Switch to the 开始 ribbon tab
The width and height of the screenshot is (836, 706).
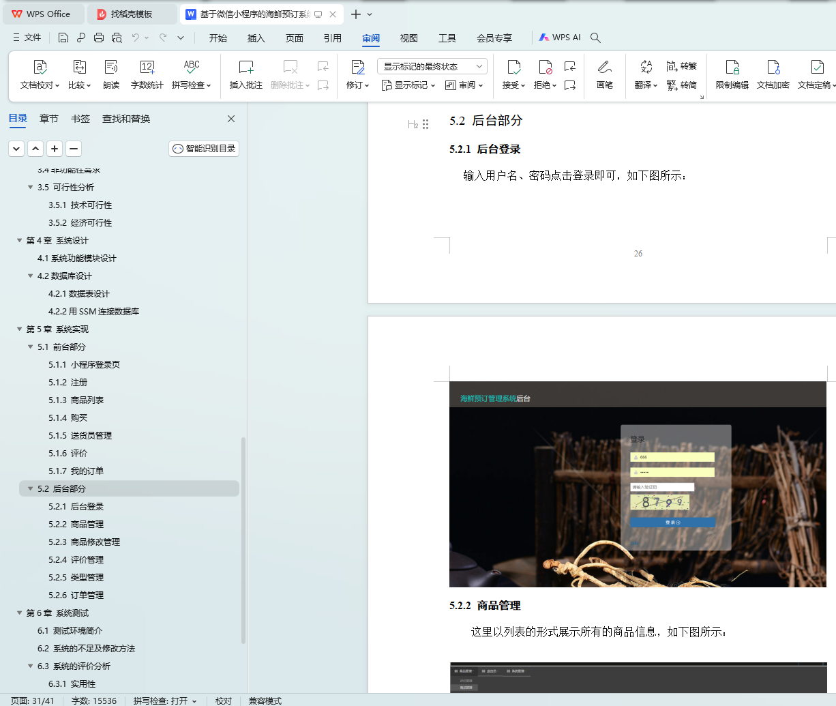[218, 38]
